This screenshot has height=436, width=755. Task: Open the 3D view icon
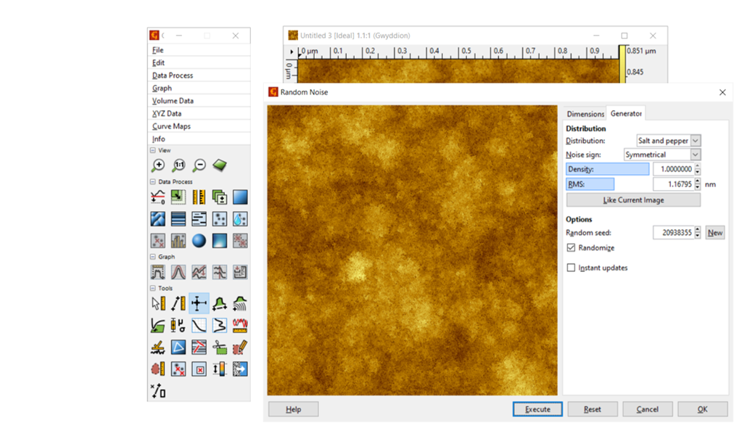click(x=220, y=165)
